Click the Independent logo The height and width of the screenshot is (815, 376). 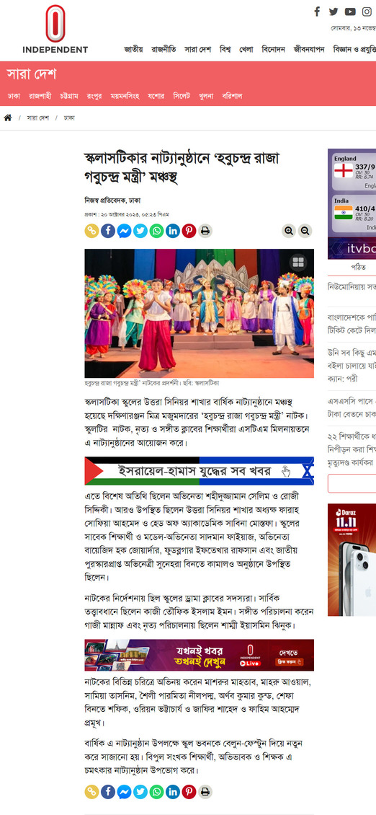click(x=55, y=29)
